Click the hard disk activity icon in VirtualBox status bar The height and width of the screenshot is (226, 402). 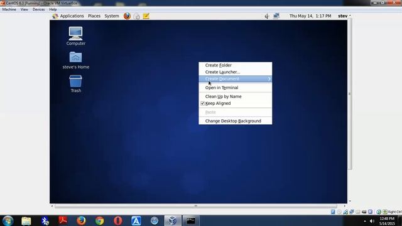(x=333, y=212)
